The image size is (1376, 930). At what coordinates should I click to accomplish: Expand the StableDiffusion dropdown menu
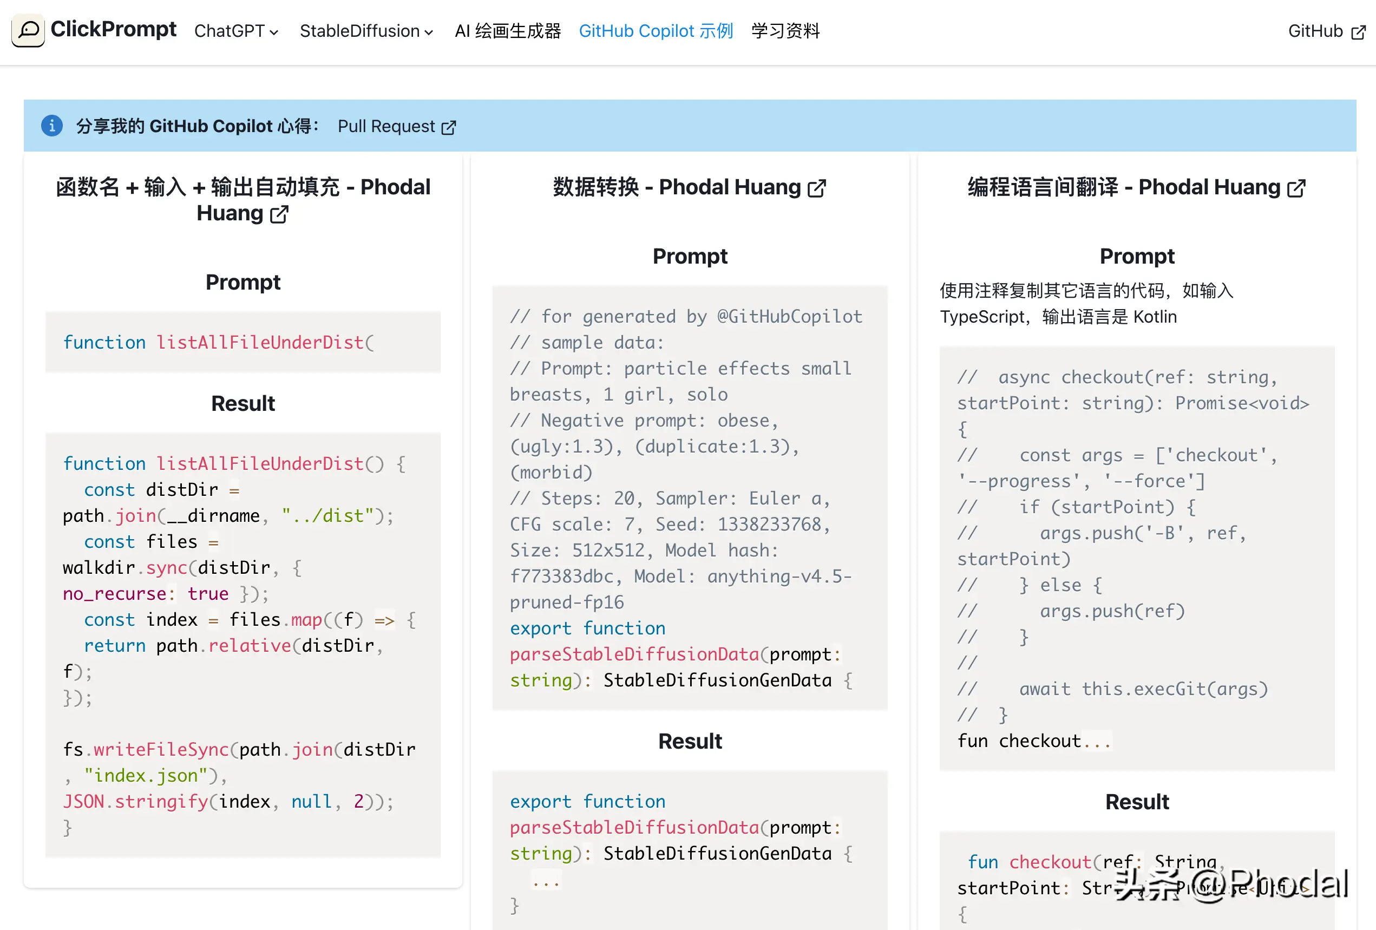[x=366, y=31]
